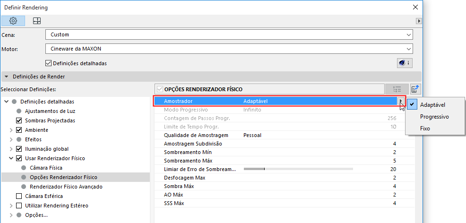466x223 pixels.
Task: Click the Contagem de Passos Progr. row
Action: (x=280, y=118)
